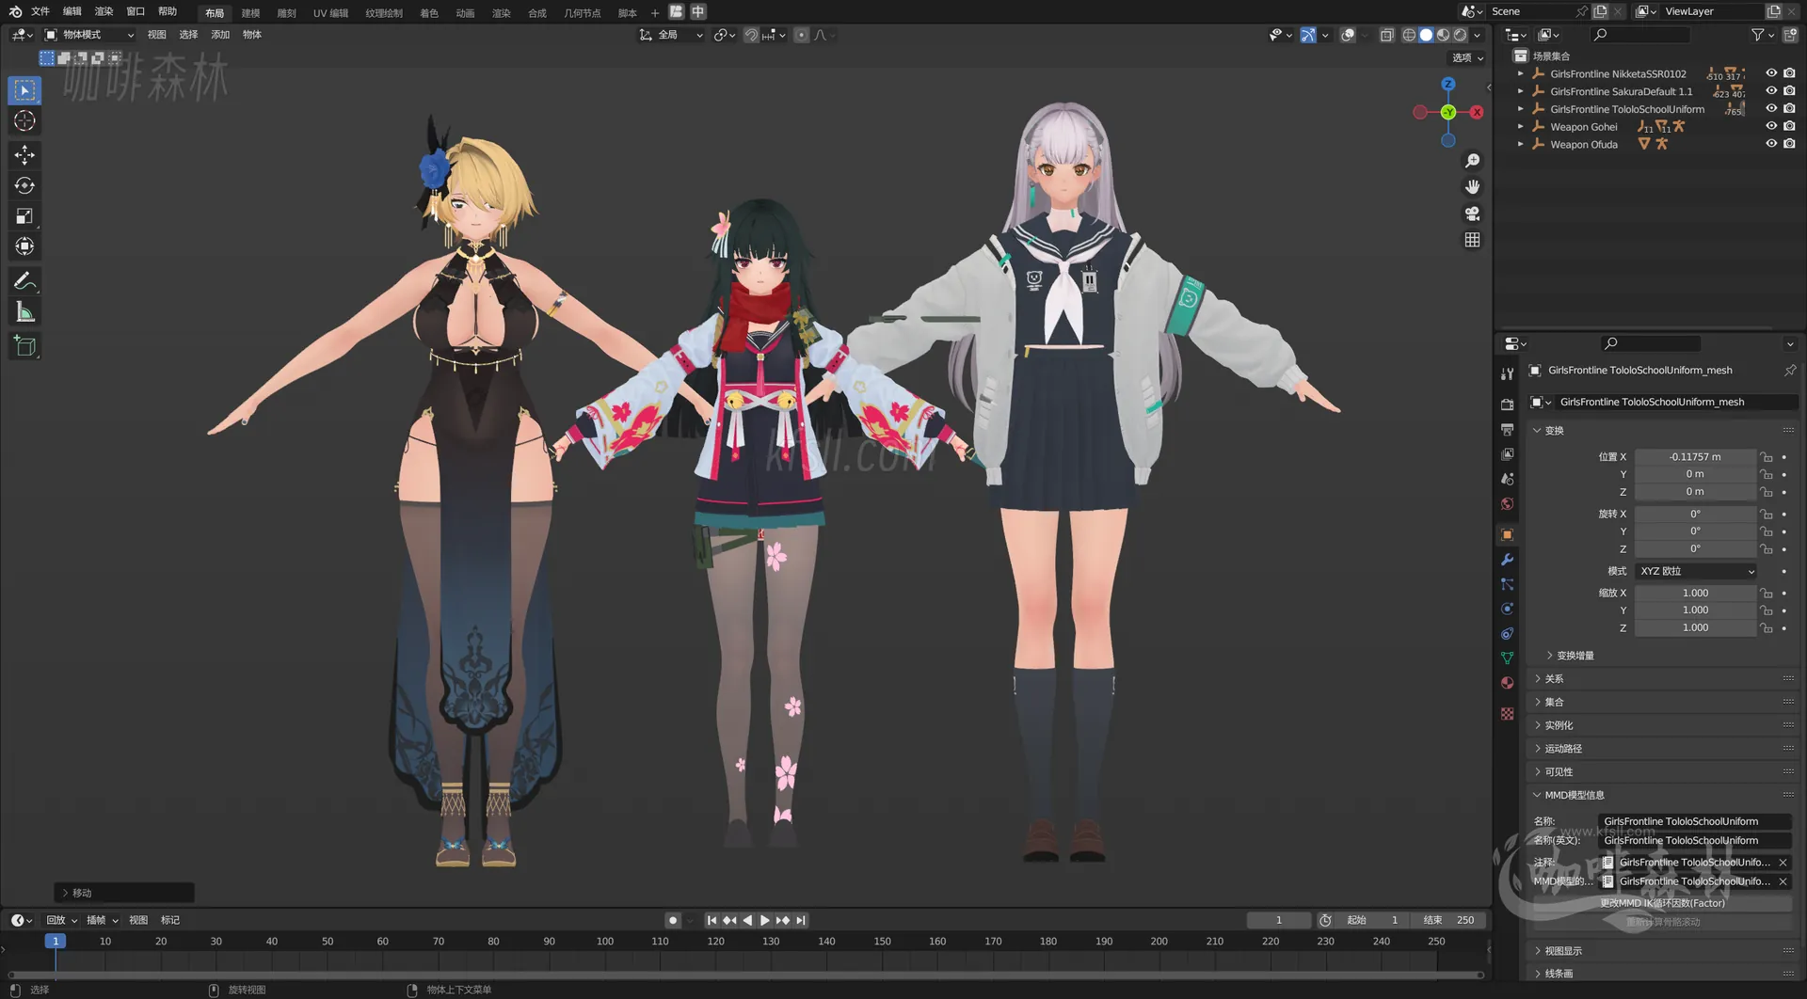Open the Modifier properties wrench tab
The height and width of the screenshot is (999, 1807).
(x=1507, y=559)
